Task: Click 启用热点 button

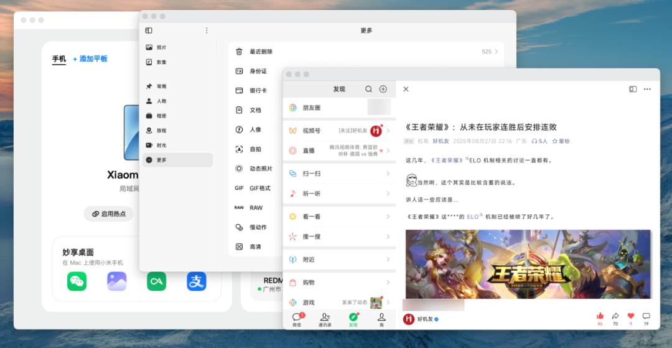Action: click(108, 214)
